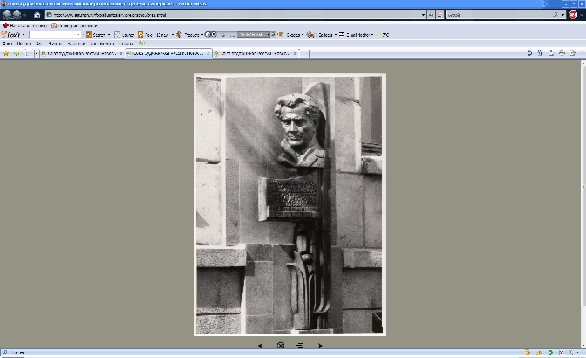The height and width of the screenshot is (358, 586).
Task: Open the browser home page icon
Action: [x=37, y=15]
